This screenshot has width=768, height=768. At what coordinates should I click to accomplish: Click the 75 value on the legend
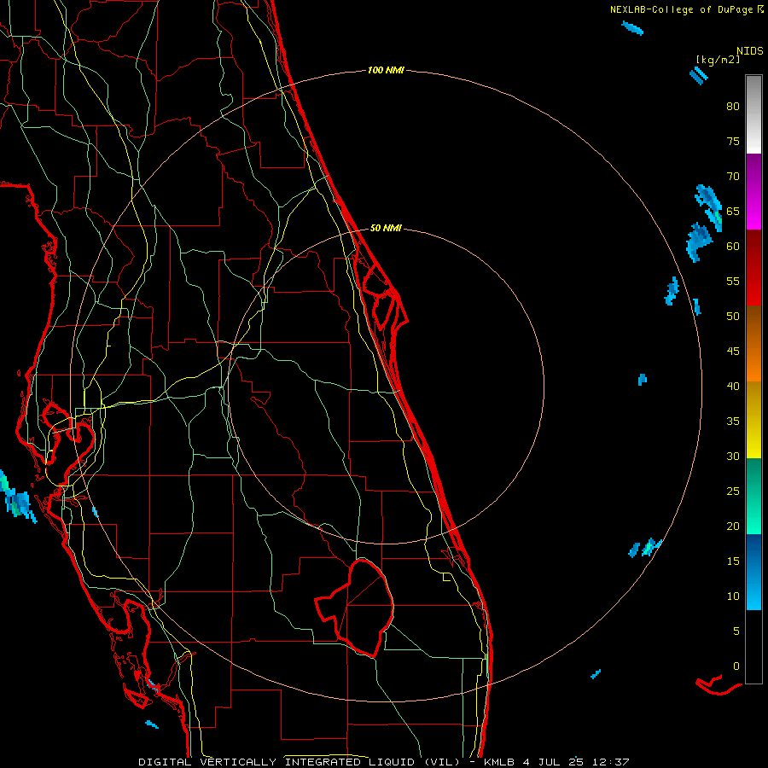point(733,142)
